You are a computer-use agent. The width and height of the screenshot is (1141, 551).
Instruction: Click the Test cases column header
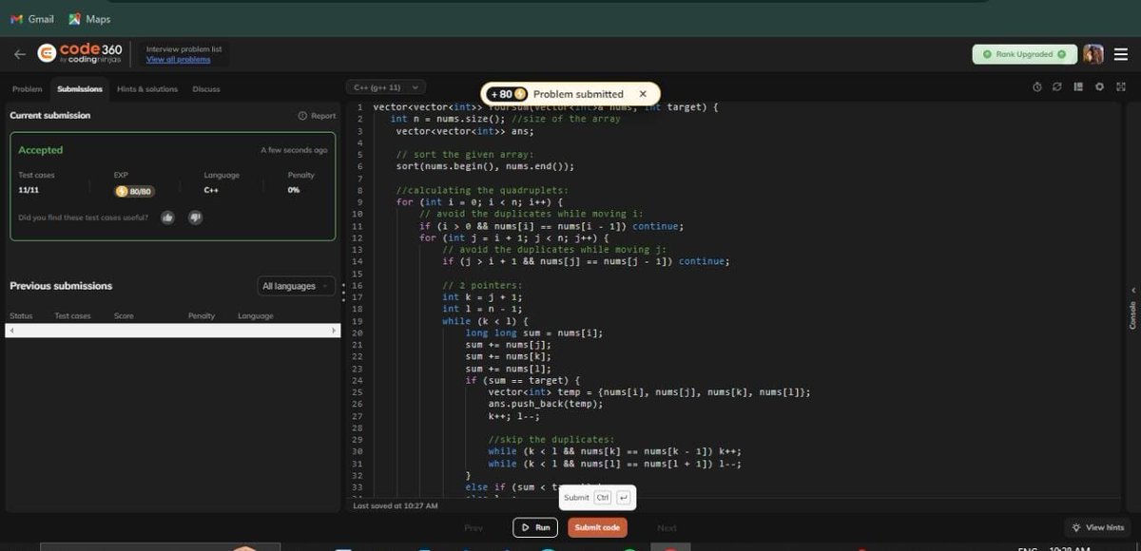pyautogui.click(x=73, y=315)
